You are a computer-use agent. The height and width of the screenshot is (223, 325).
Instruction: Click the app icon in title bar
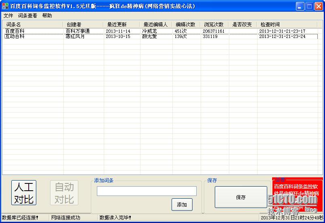click(5, 6)
